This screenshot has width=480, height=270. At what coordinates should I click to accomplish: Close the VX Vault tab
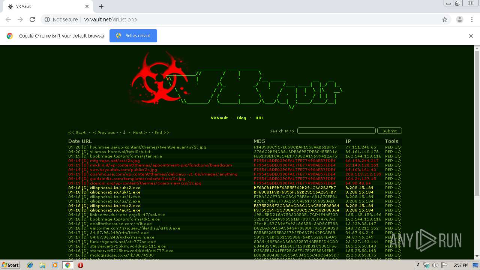87,6
